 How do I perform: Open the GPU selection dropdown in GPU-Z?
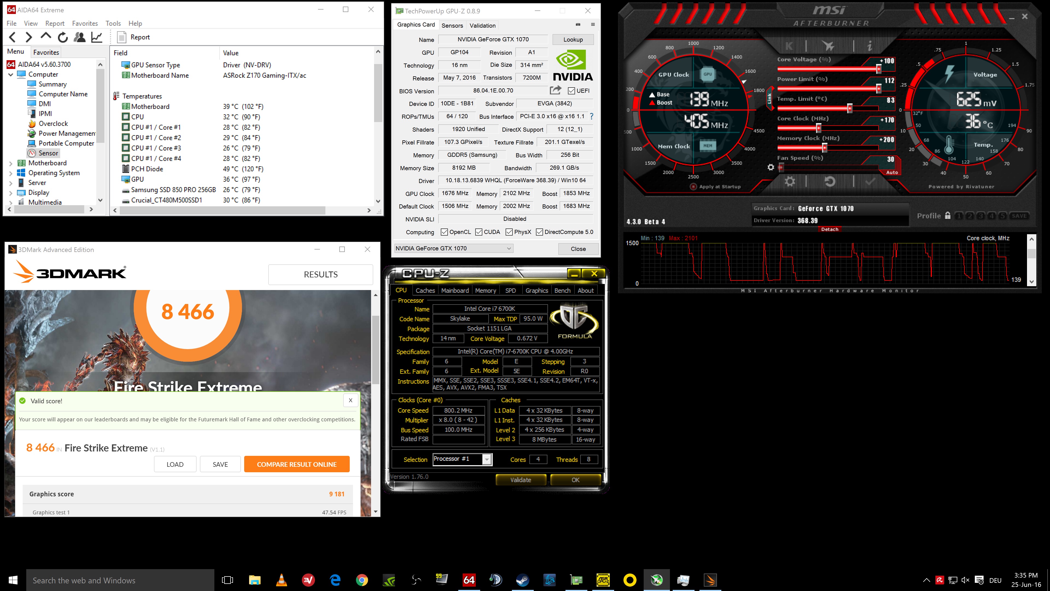[453, 248]
